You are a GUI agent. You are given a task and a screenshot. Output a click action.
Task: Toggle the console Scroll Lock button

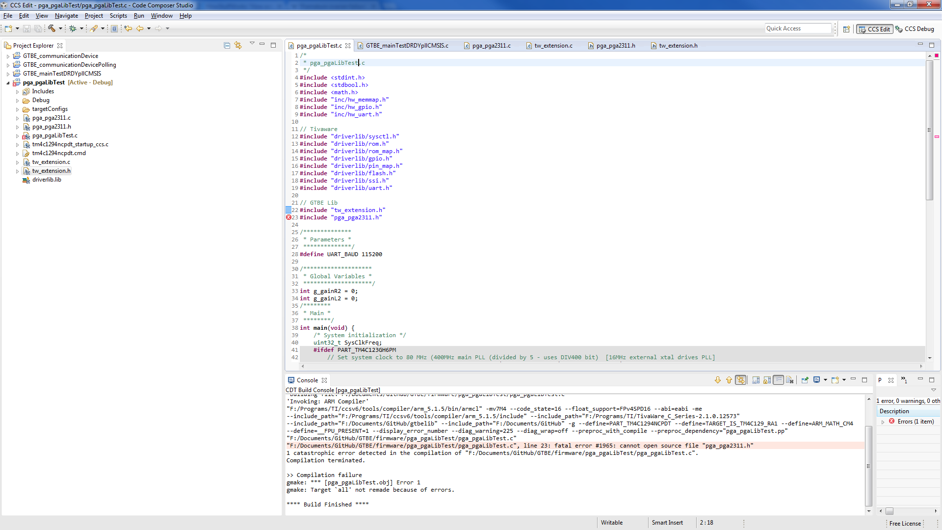(767, 380)
